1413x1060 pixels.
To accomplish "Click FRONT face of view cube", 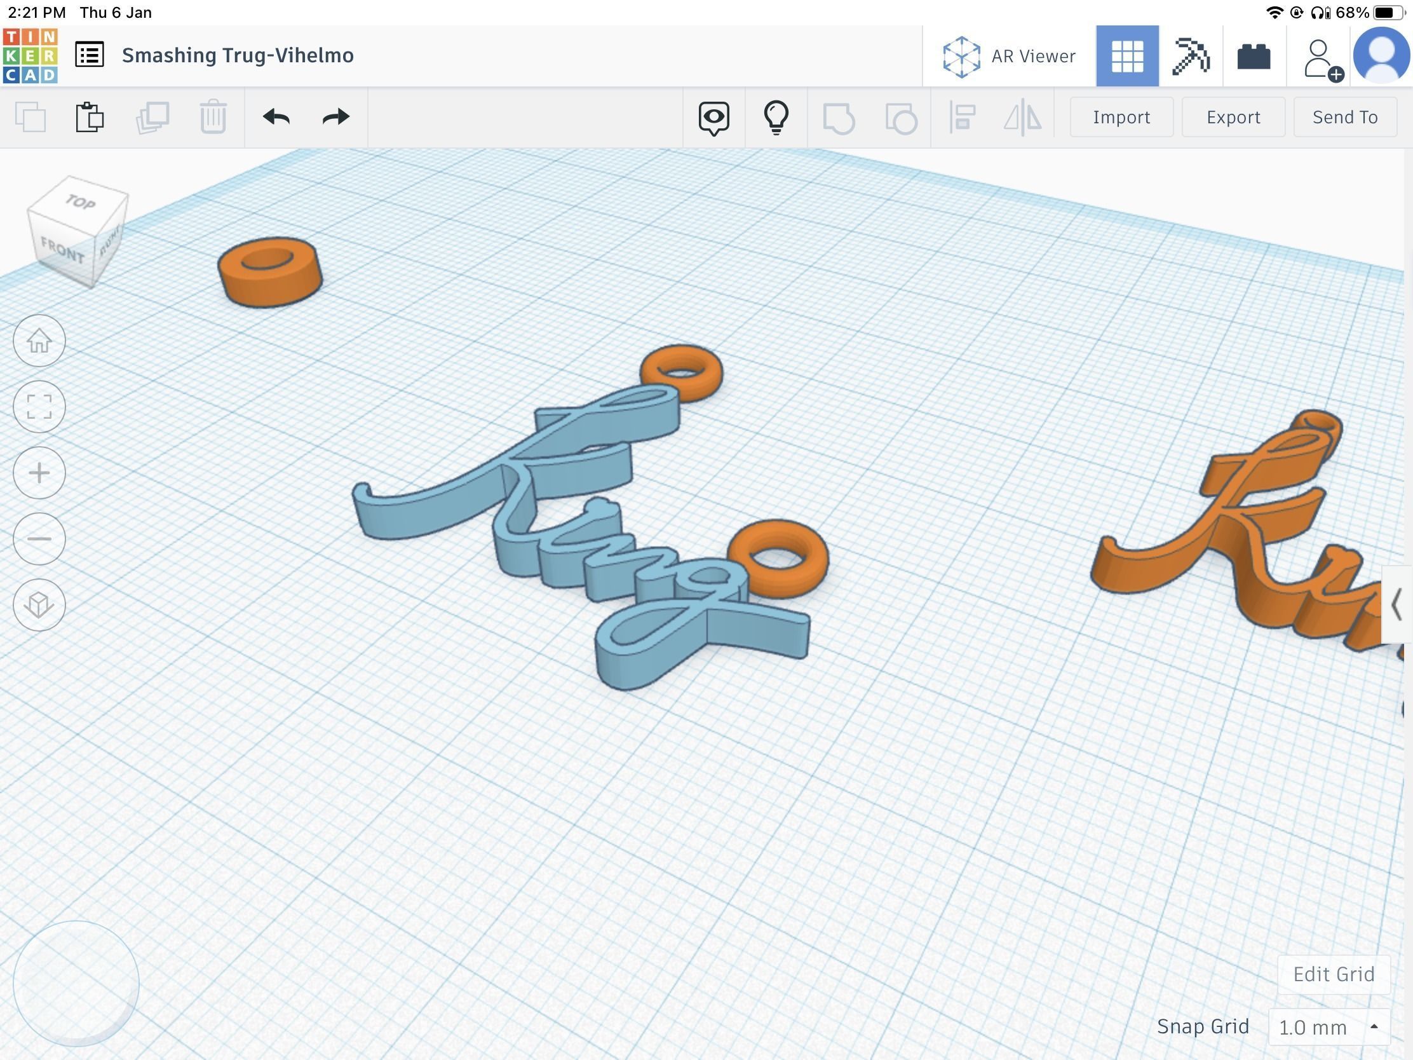I will [62, 249].
